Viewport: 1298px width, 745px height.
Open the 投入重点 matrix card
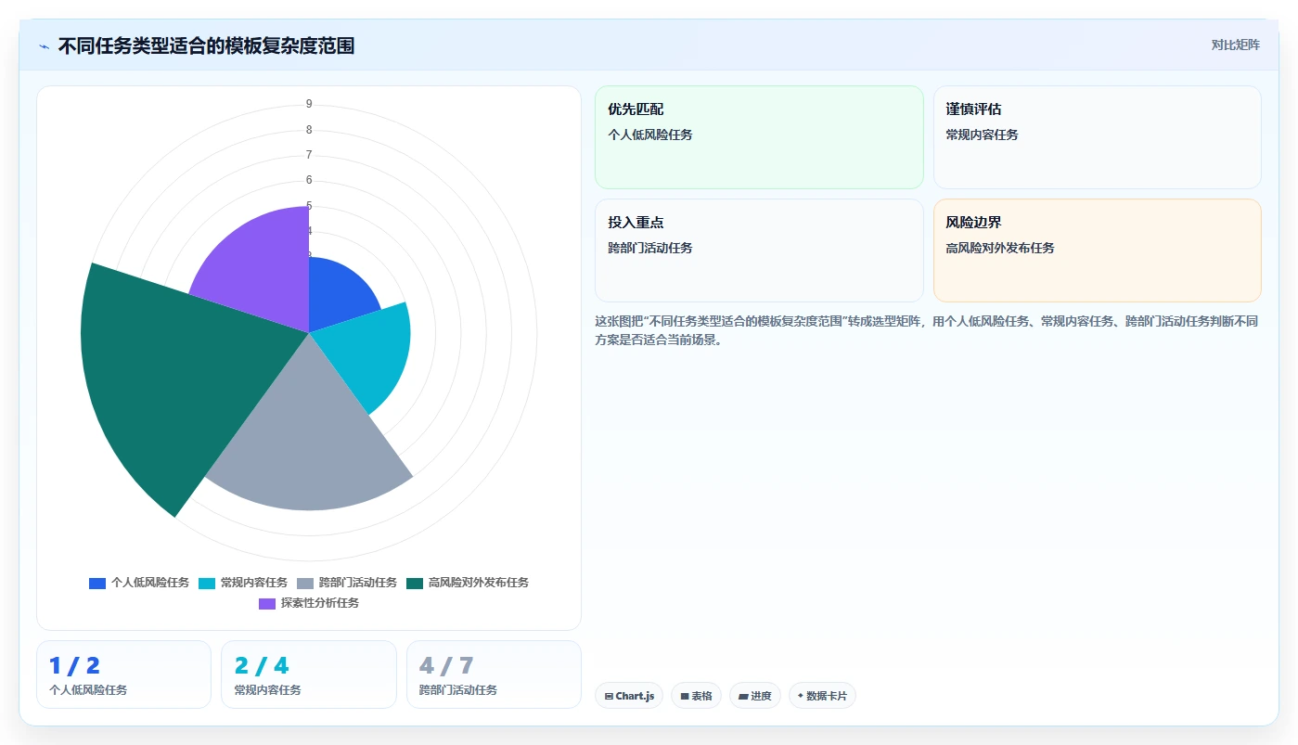click(x=759, y=250)
